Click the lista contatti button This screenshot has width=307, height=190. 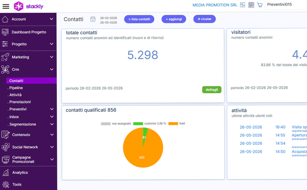139,19
